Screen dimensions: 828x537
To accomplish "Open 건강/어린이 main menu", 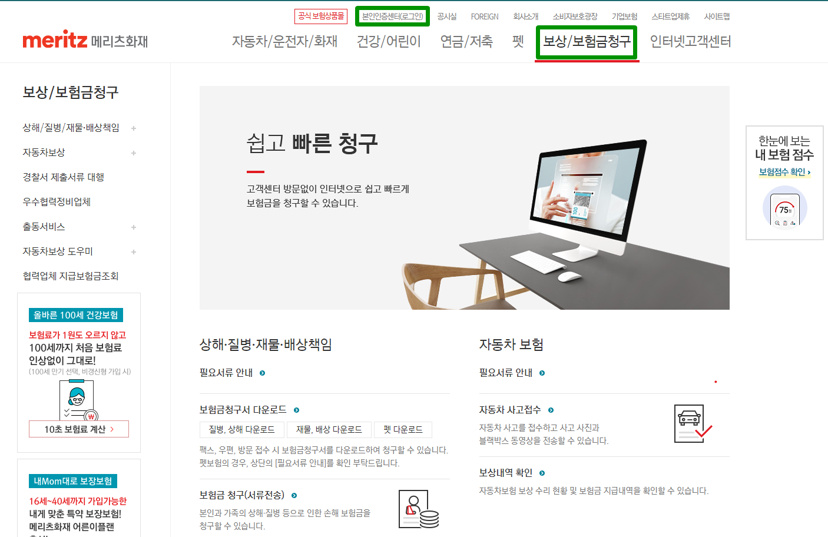I will tap(389, 41).
